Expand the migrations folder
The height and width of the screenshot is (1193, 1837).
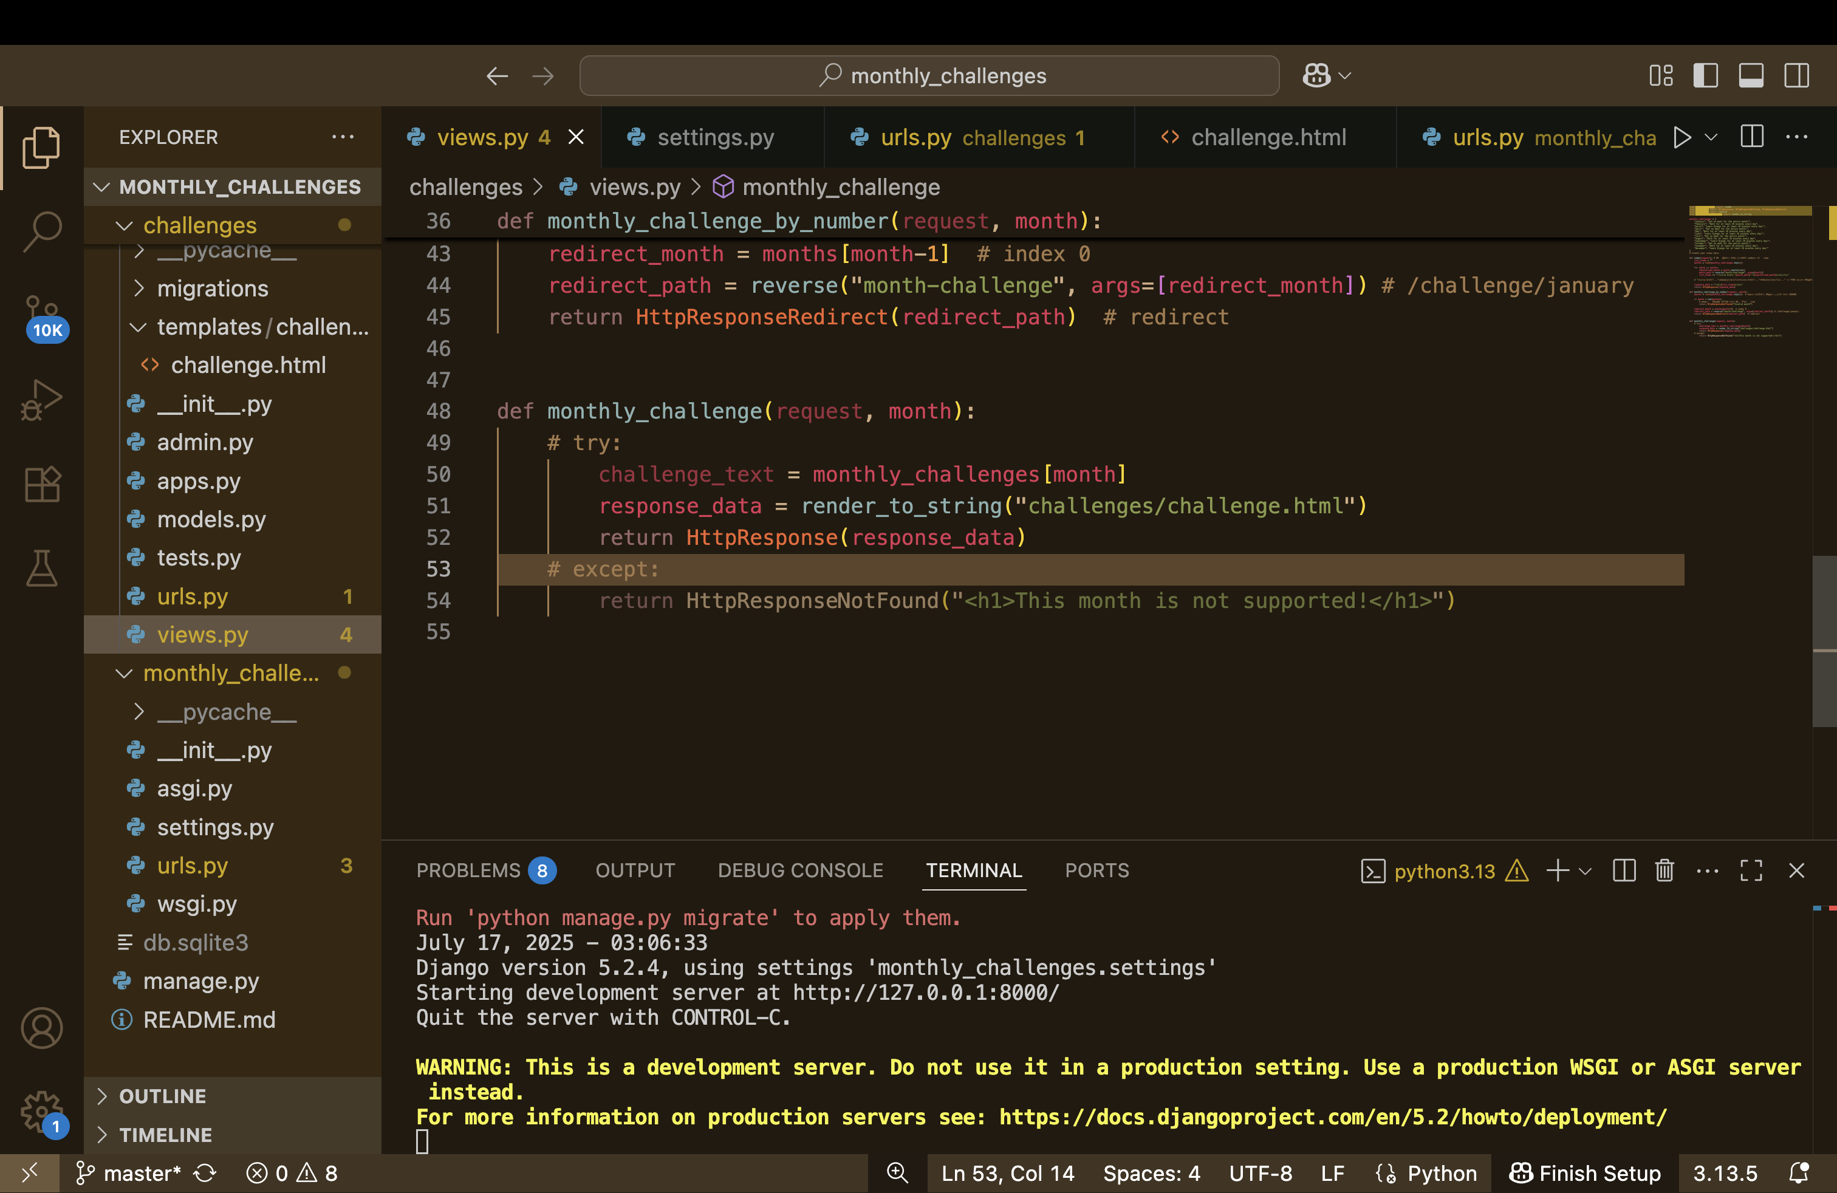(232, 289)
